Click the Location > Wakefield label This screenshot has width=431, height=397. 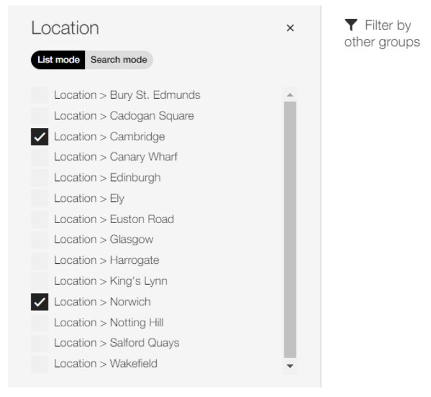[x=106, y=363]
